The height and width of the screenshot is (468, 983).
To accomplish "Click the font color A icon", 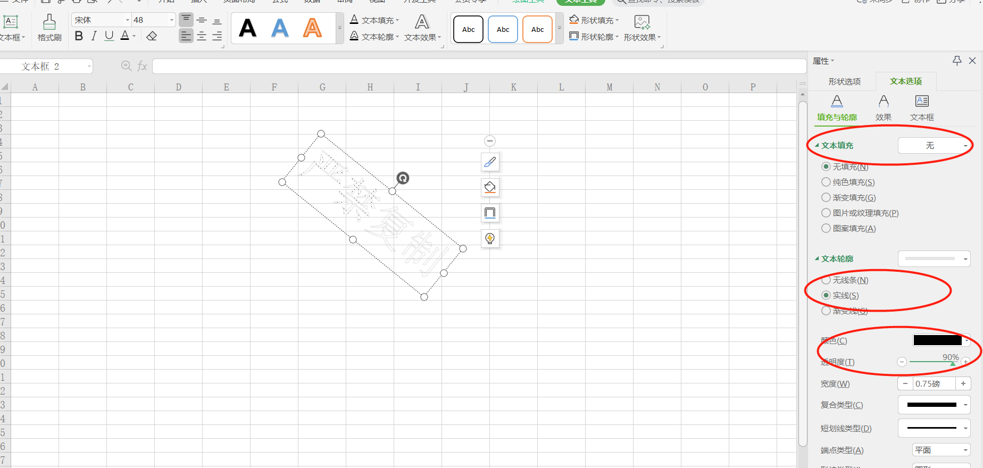I will [125, 36].
